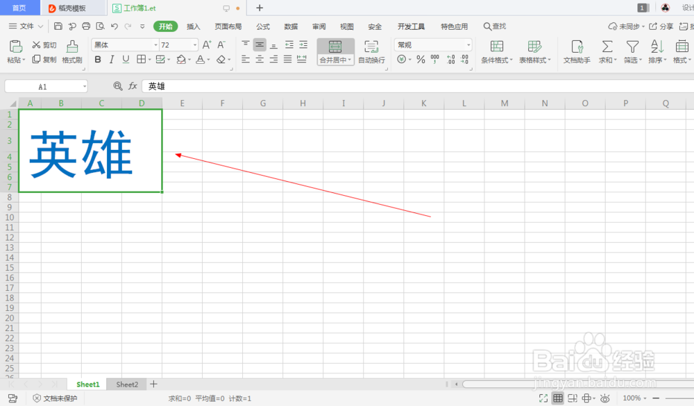The height and width of the screenshot is (406, 694).
Task: Add a new sheet with plus button
Action: 153,384
